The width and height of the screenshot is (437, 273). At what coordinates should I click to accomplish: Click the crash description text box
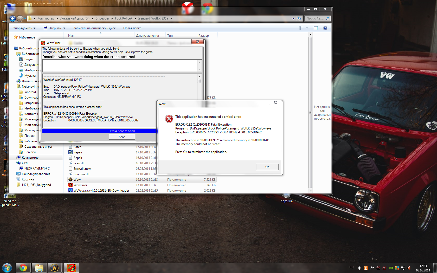pyautogui.click(x=120, y=66)
